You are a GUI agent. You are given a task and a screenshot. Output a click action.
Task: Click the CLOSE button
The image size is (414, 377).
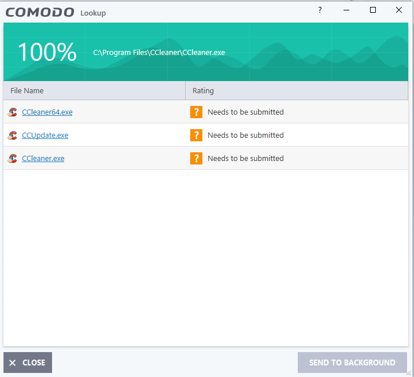pyautogui.click(x=28, y=363)
